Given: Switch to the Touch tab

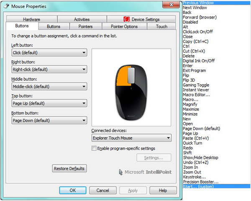Looking at the screenshot, I should coord(161,26).
